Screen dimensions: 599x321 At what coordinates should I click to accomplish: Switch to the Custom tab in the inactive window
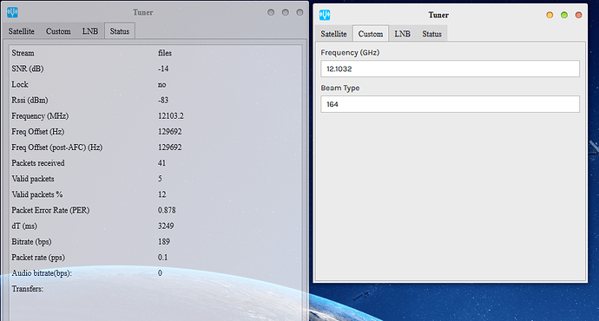point(58,31)
